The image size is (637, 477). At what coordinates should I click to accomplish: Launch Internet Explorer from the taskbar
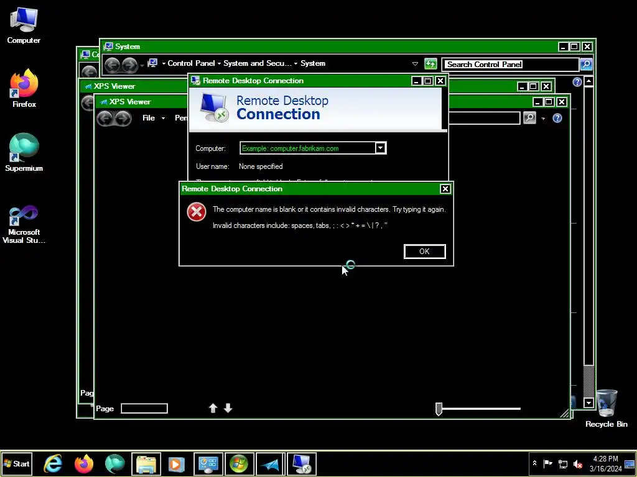[53, 464]
